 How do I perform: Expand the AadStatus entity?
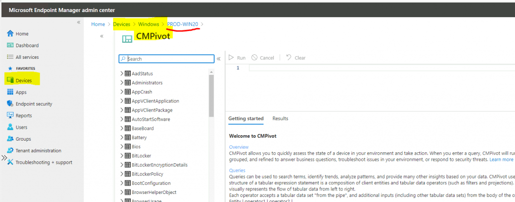tap(122, 73)
